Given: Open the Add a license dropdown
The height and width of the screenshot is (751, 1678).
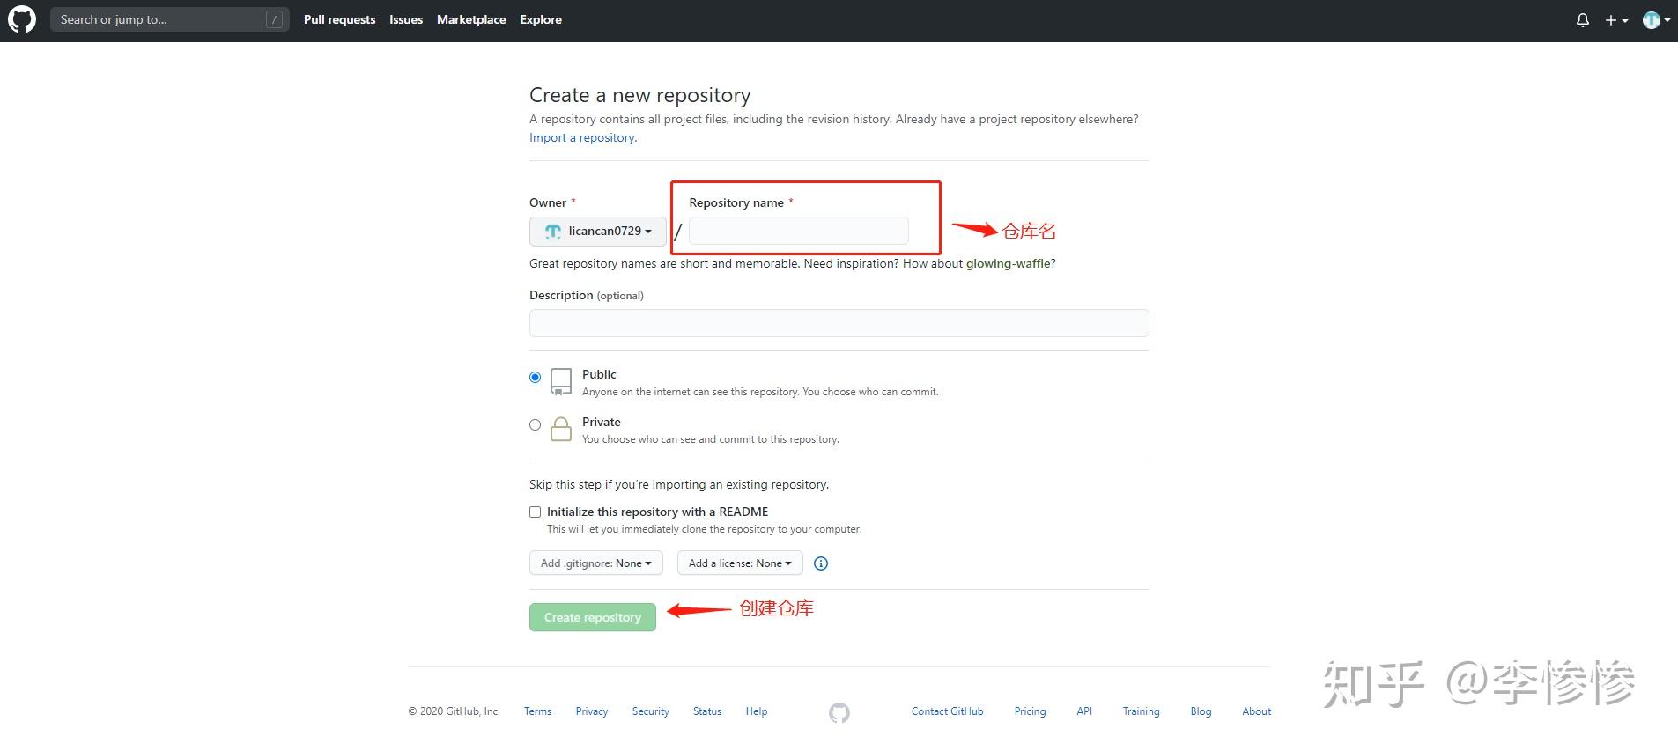Looking at the screenshot, I should point(740,563).
